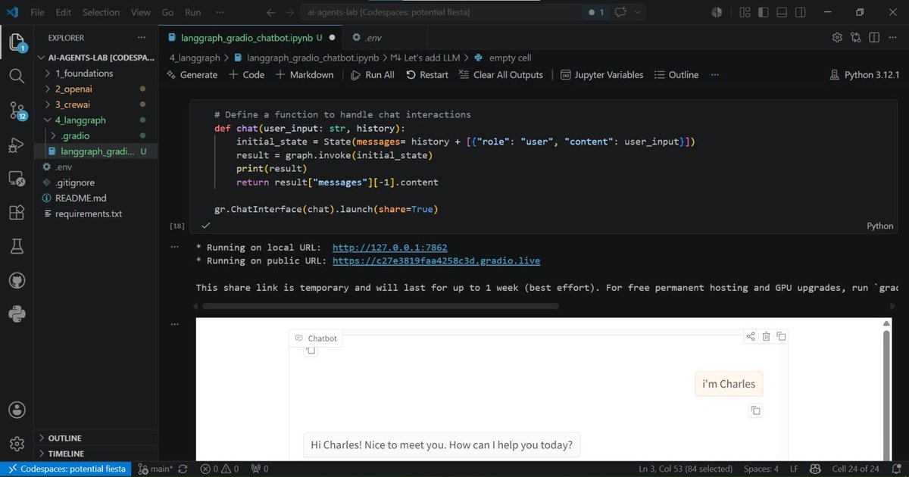Open the File menu
The image size is (909, 477).
tap(37, 12)
